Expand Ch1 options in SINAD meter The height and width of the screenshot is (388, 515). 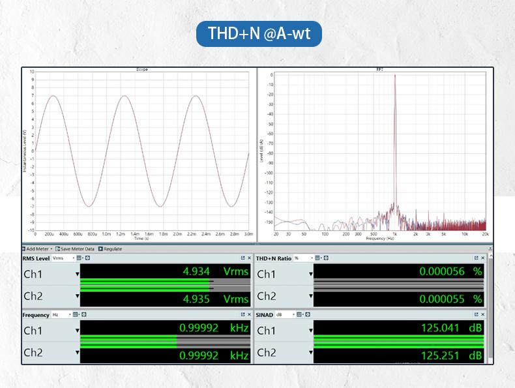click(311, 330)
